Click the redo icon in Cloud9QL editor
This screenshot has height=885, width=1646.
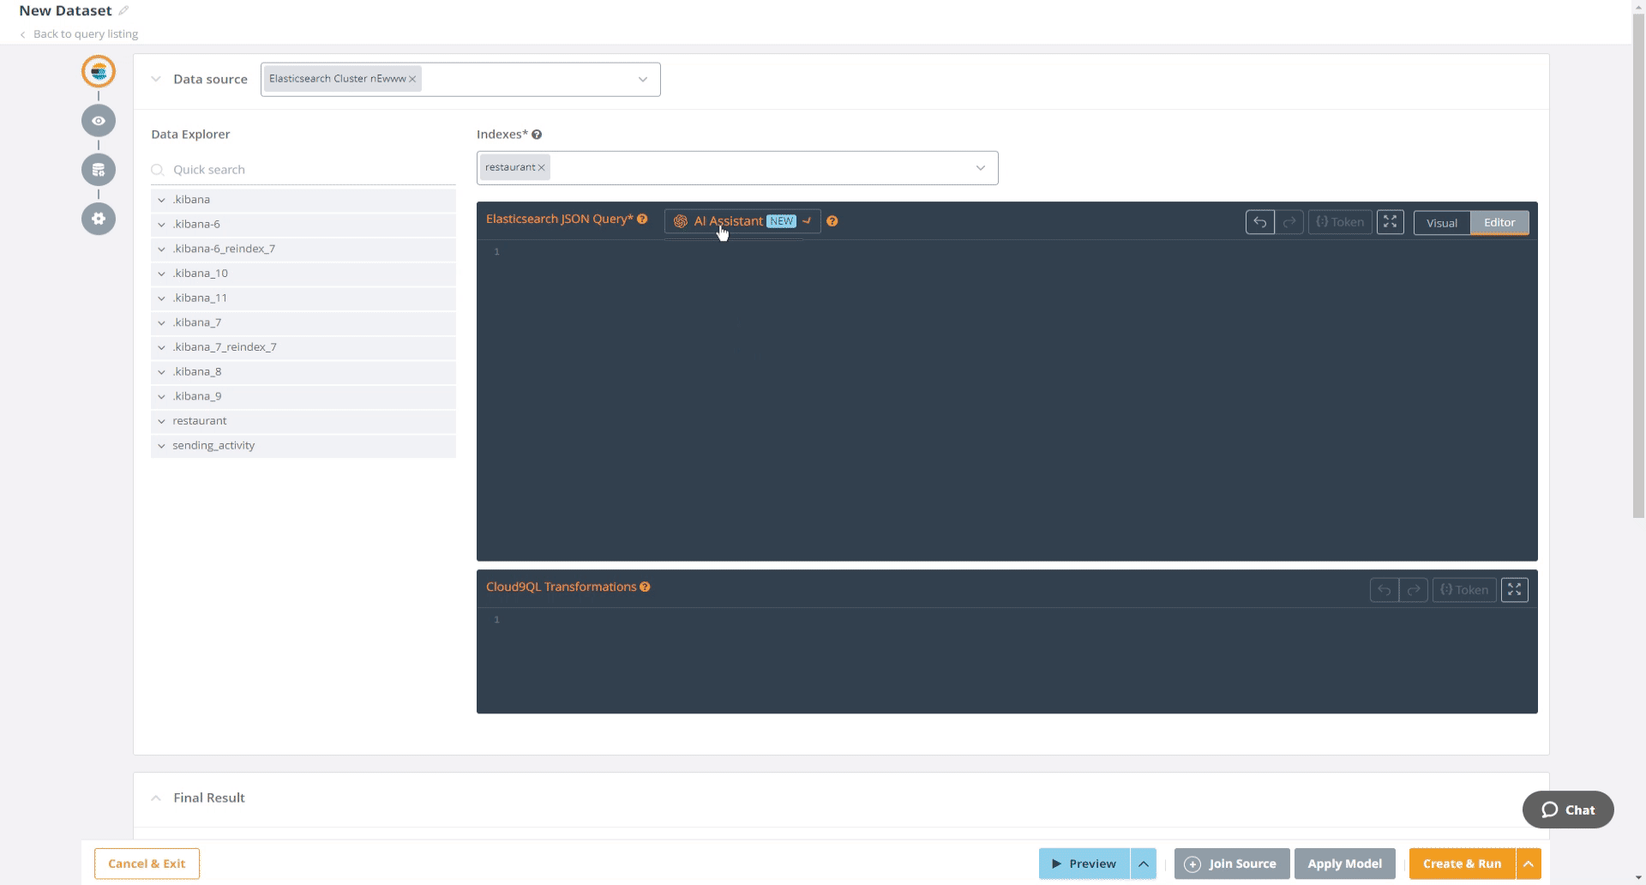tap(1414, 589)
